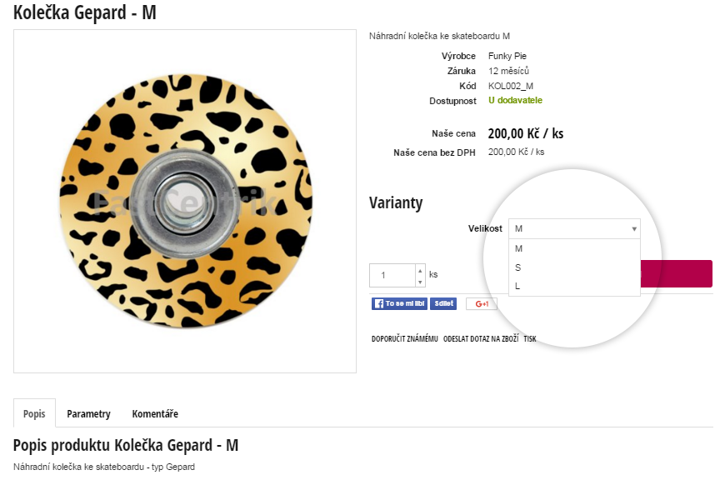
Task: Click the Facebook 'Sdílet' share button
Action: coord(443,303)
